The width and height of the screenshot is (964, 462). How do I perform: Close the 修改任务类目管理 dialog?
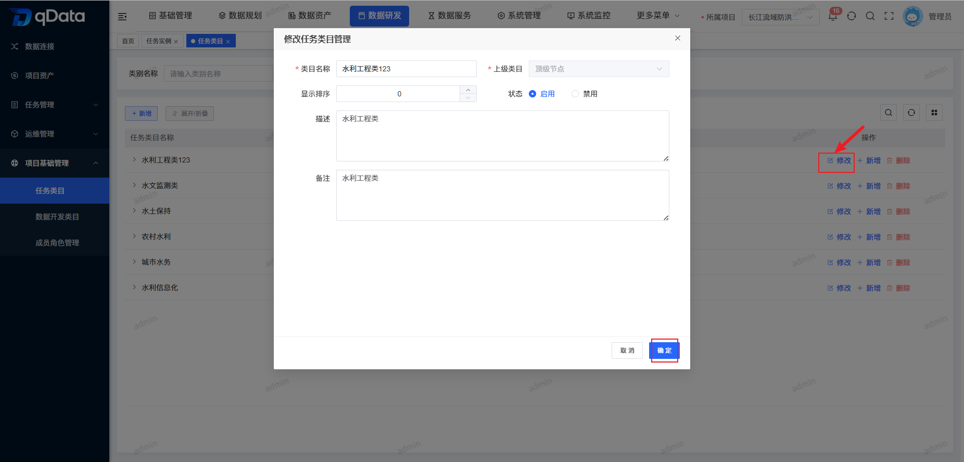click(x=678, y=38)
